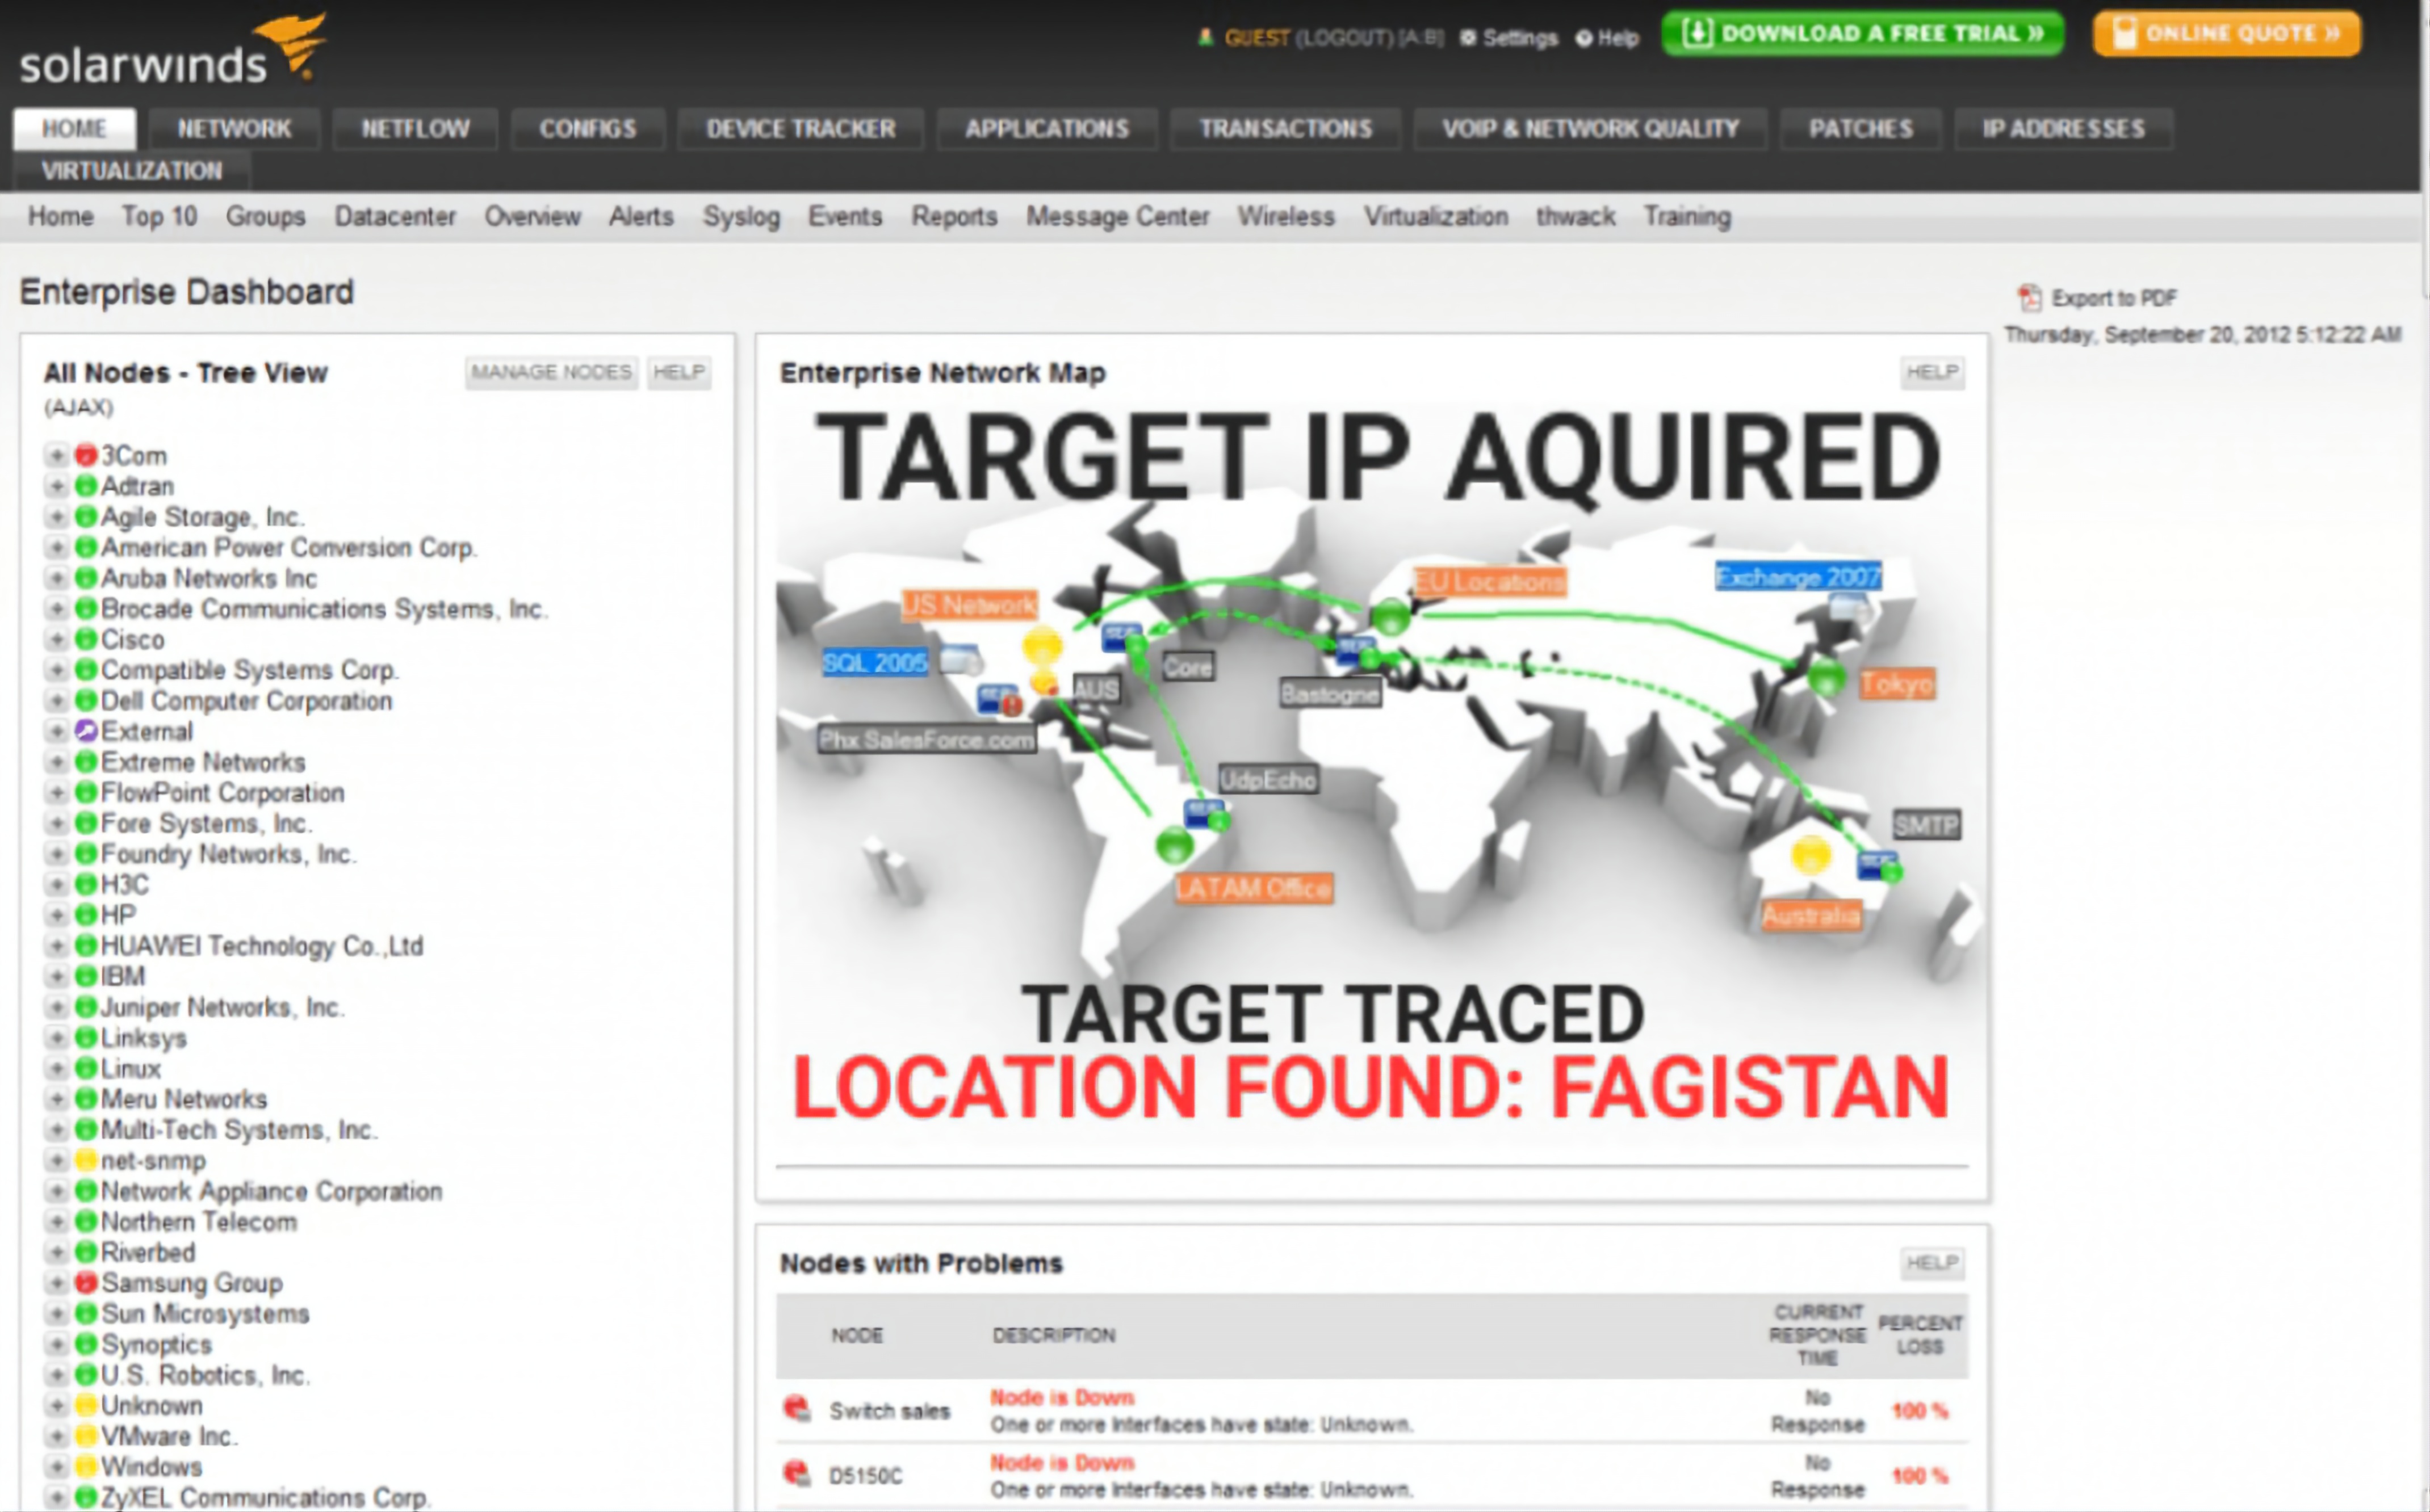Click the Manage Nodes button
Screen dimensions: 2430x1512
pos(551,373)
